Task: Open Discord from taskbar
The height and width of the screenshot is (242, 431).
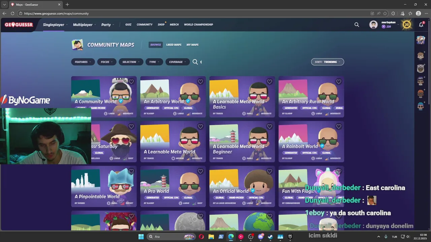Action: click(x=261, y=237)
